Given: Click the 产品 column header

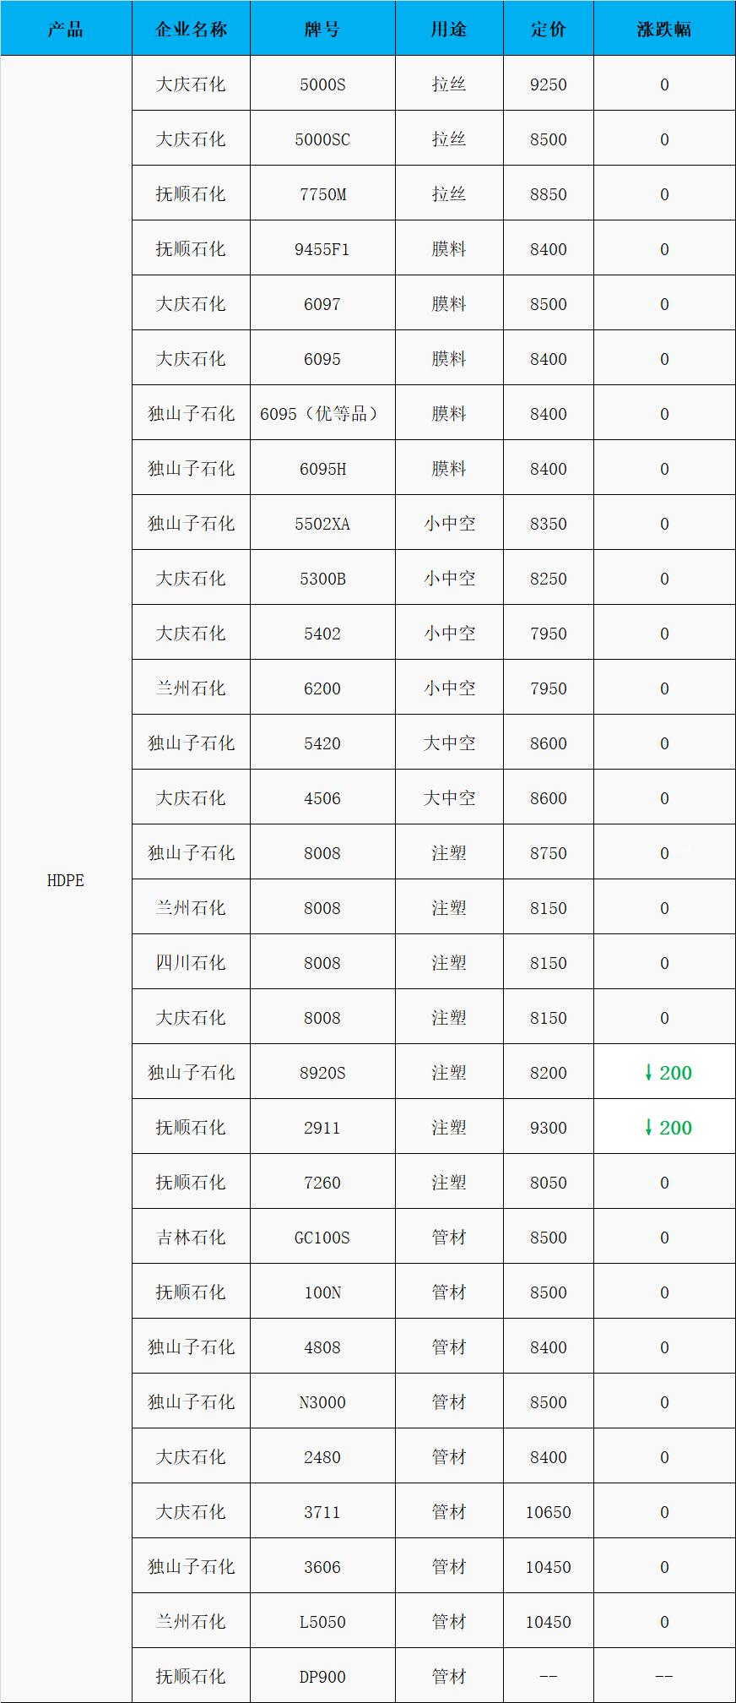Looking at the screenshot, I should 66,30.
